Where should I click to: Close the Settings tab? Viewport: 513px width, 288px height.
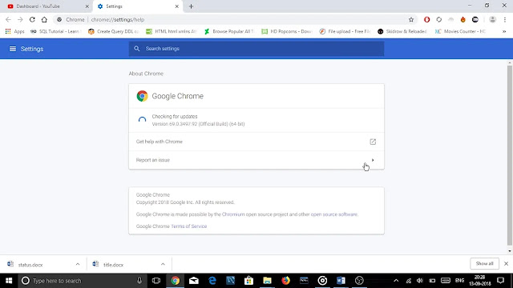(x=176, y=6)
